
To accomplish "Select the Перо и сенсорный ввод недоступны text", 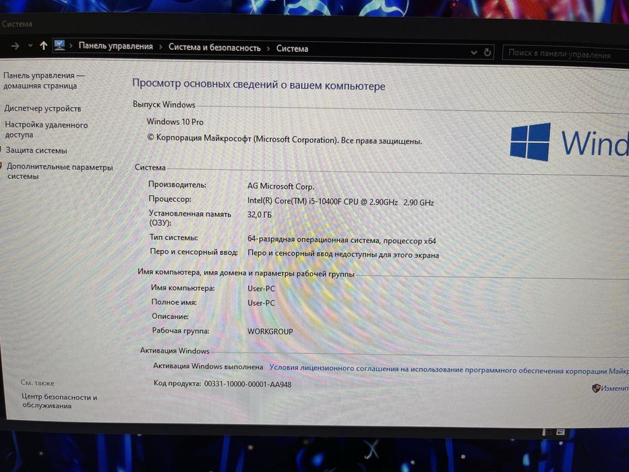I will point(343,254).
